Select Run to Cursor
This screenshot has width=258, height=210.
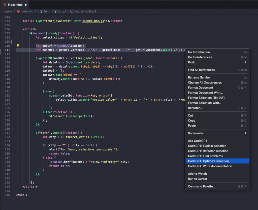(217, 179)
